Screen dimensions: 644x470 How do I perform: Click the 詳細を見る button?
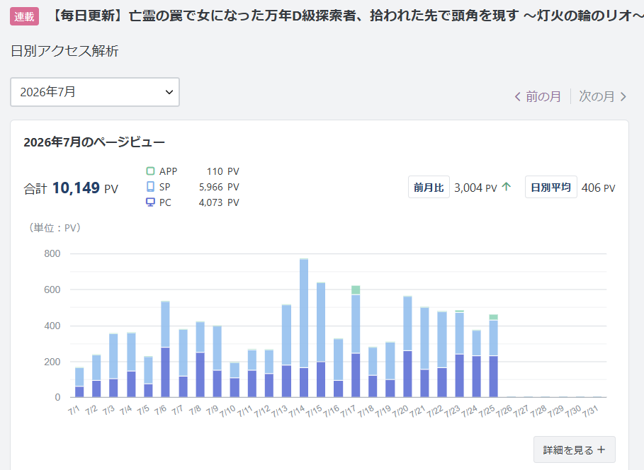[x=574, y=449]
